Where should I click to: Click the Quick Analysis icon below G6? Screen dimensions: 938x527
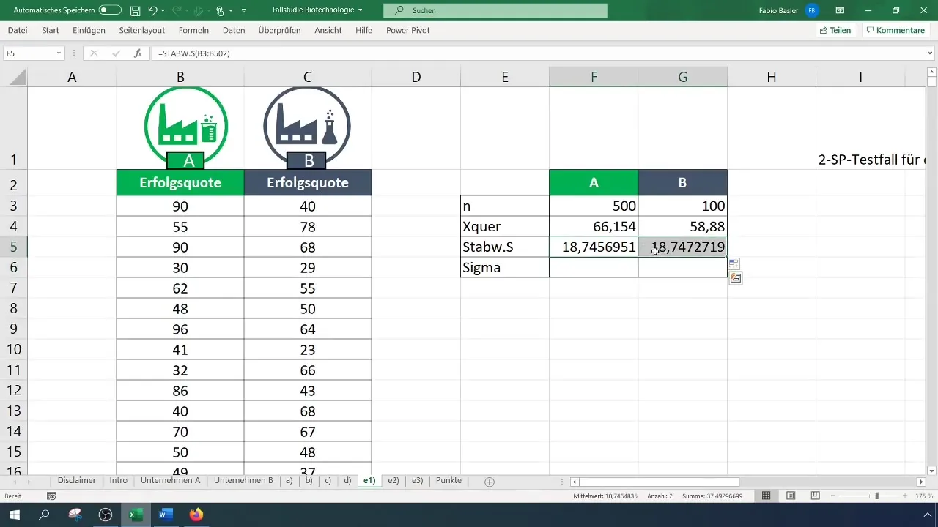(735, 278)
